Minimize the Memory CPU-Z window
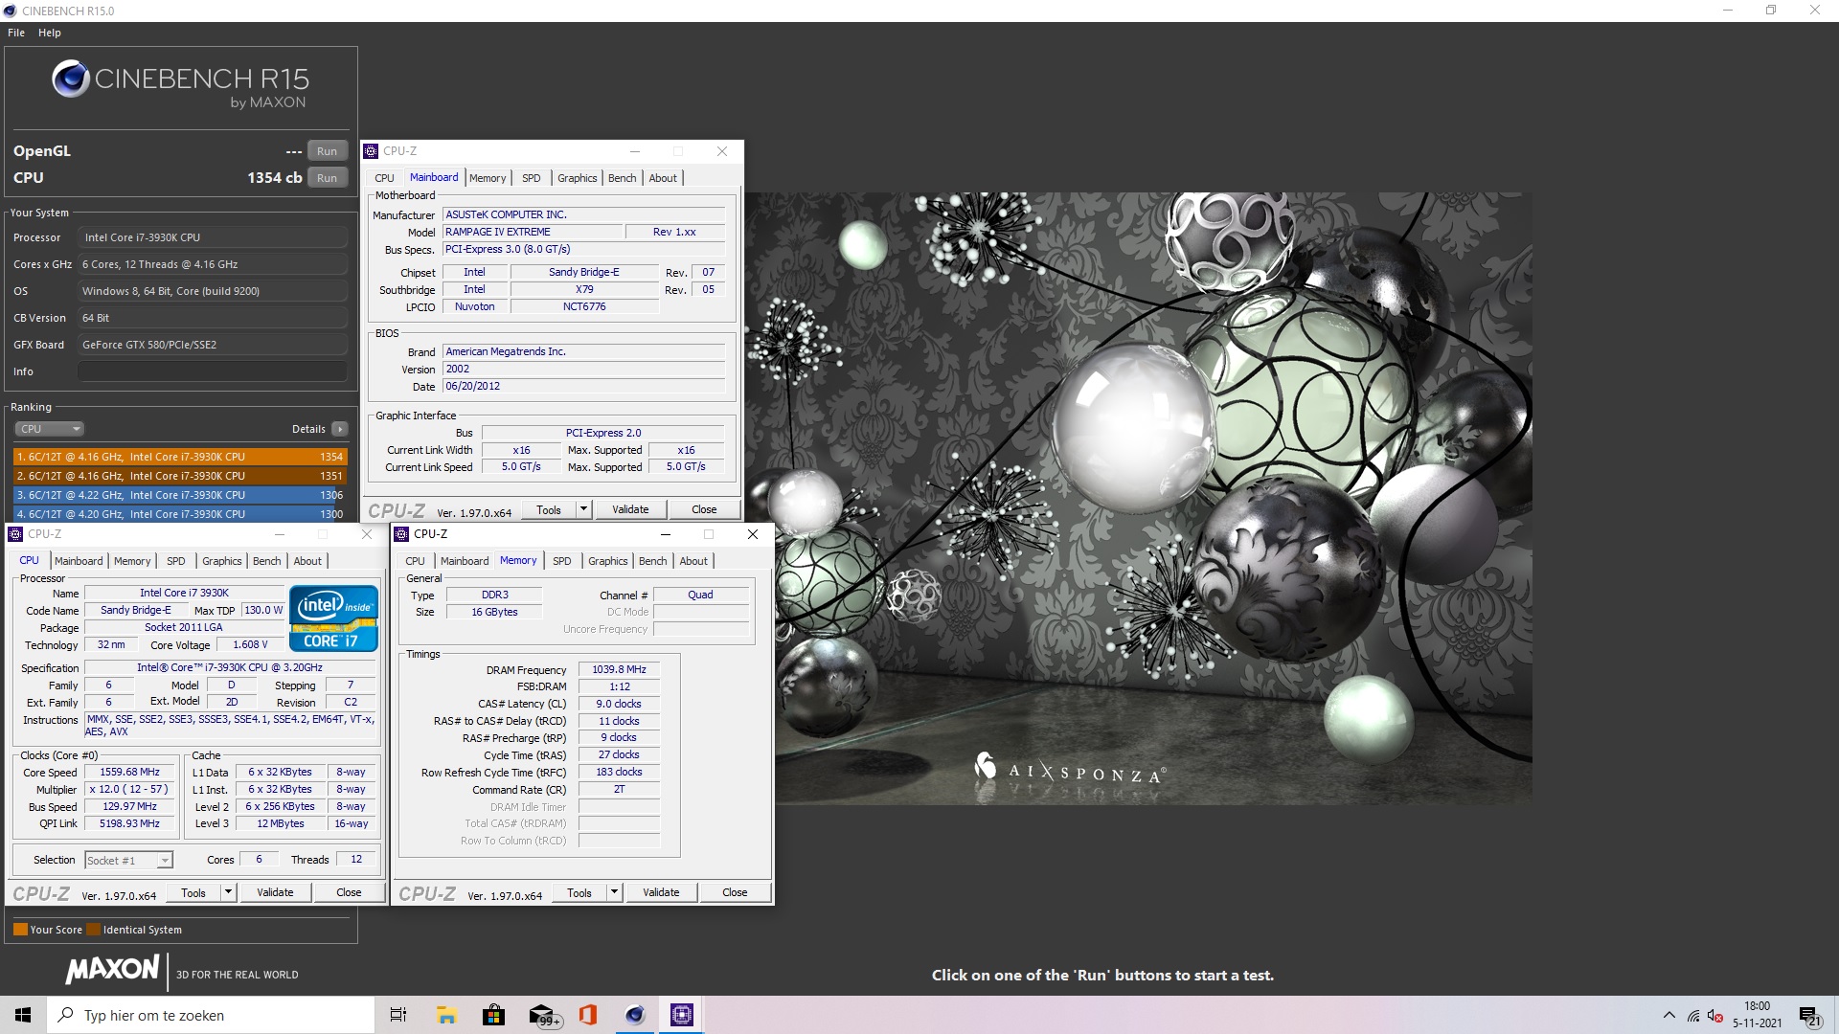 (665, 534)
